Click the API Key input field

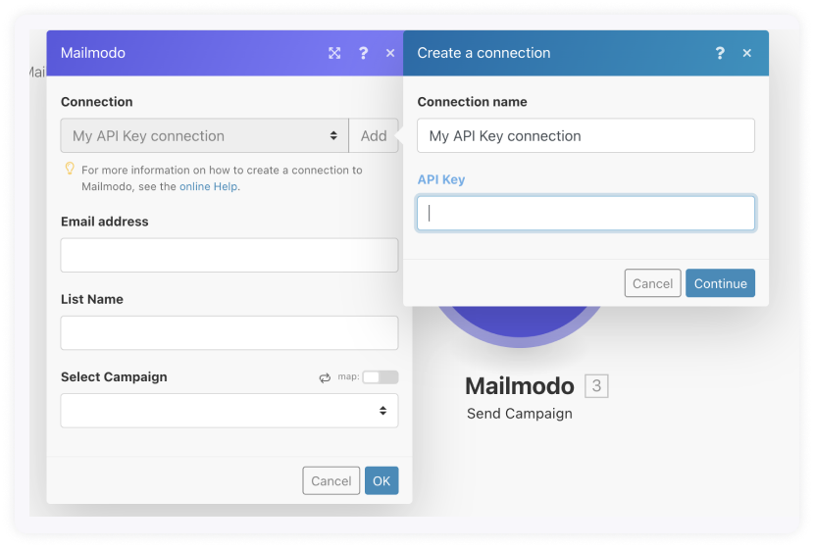(586, 214)
